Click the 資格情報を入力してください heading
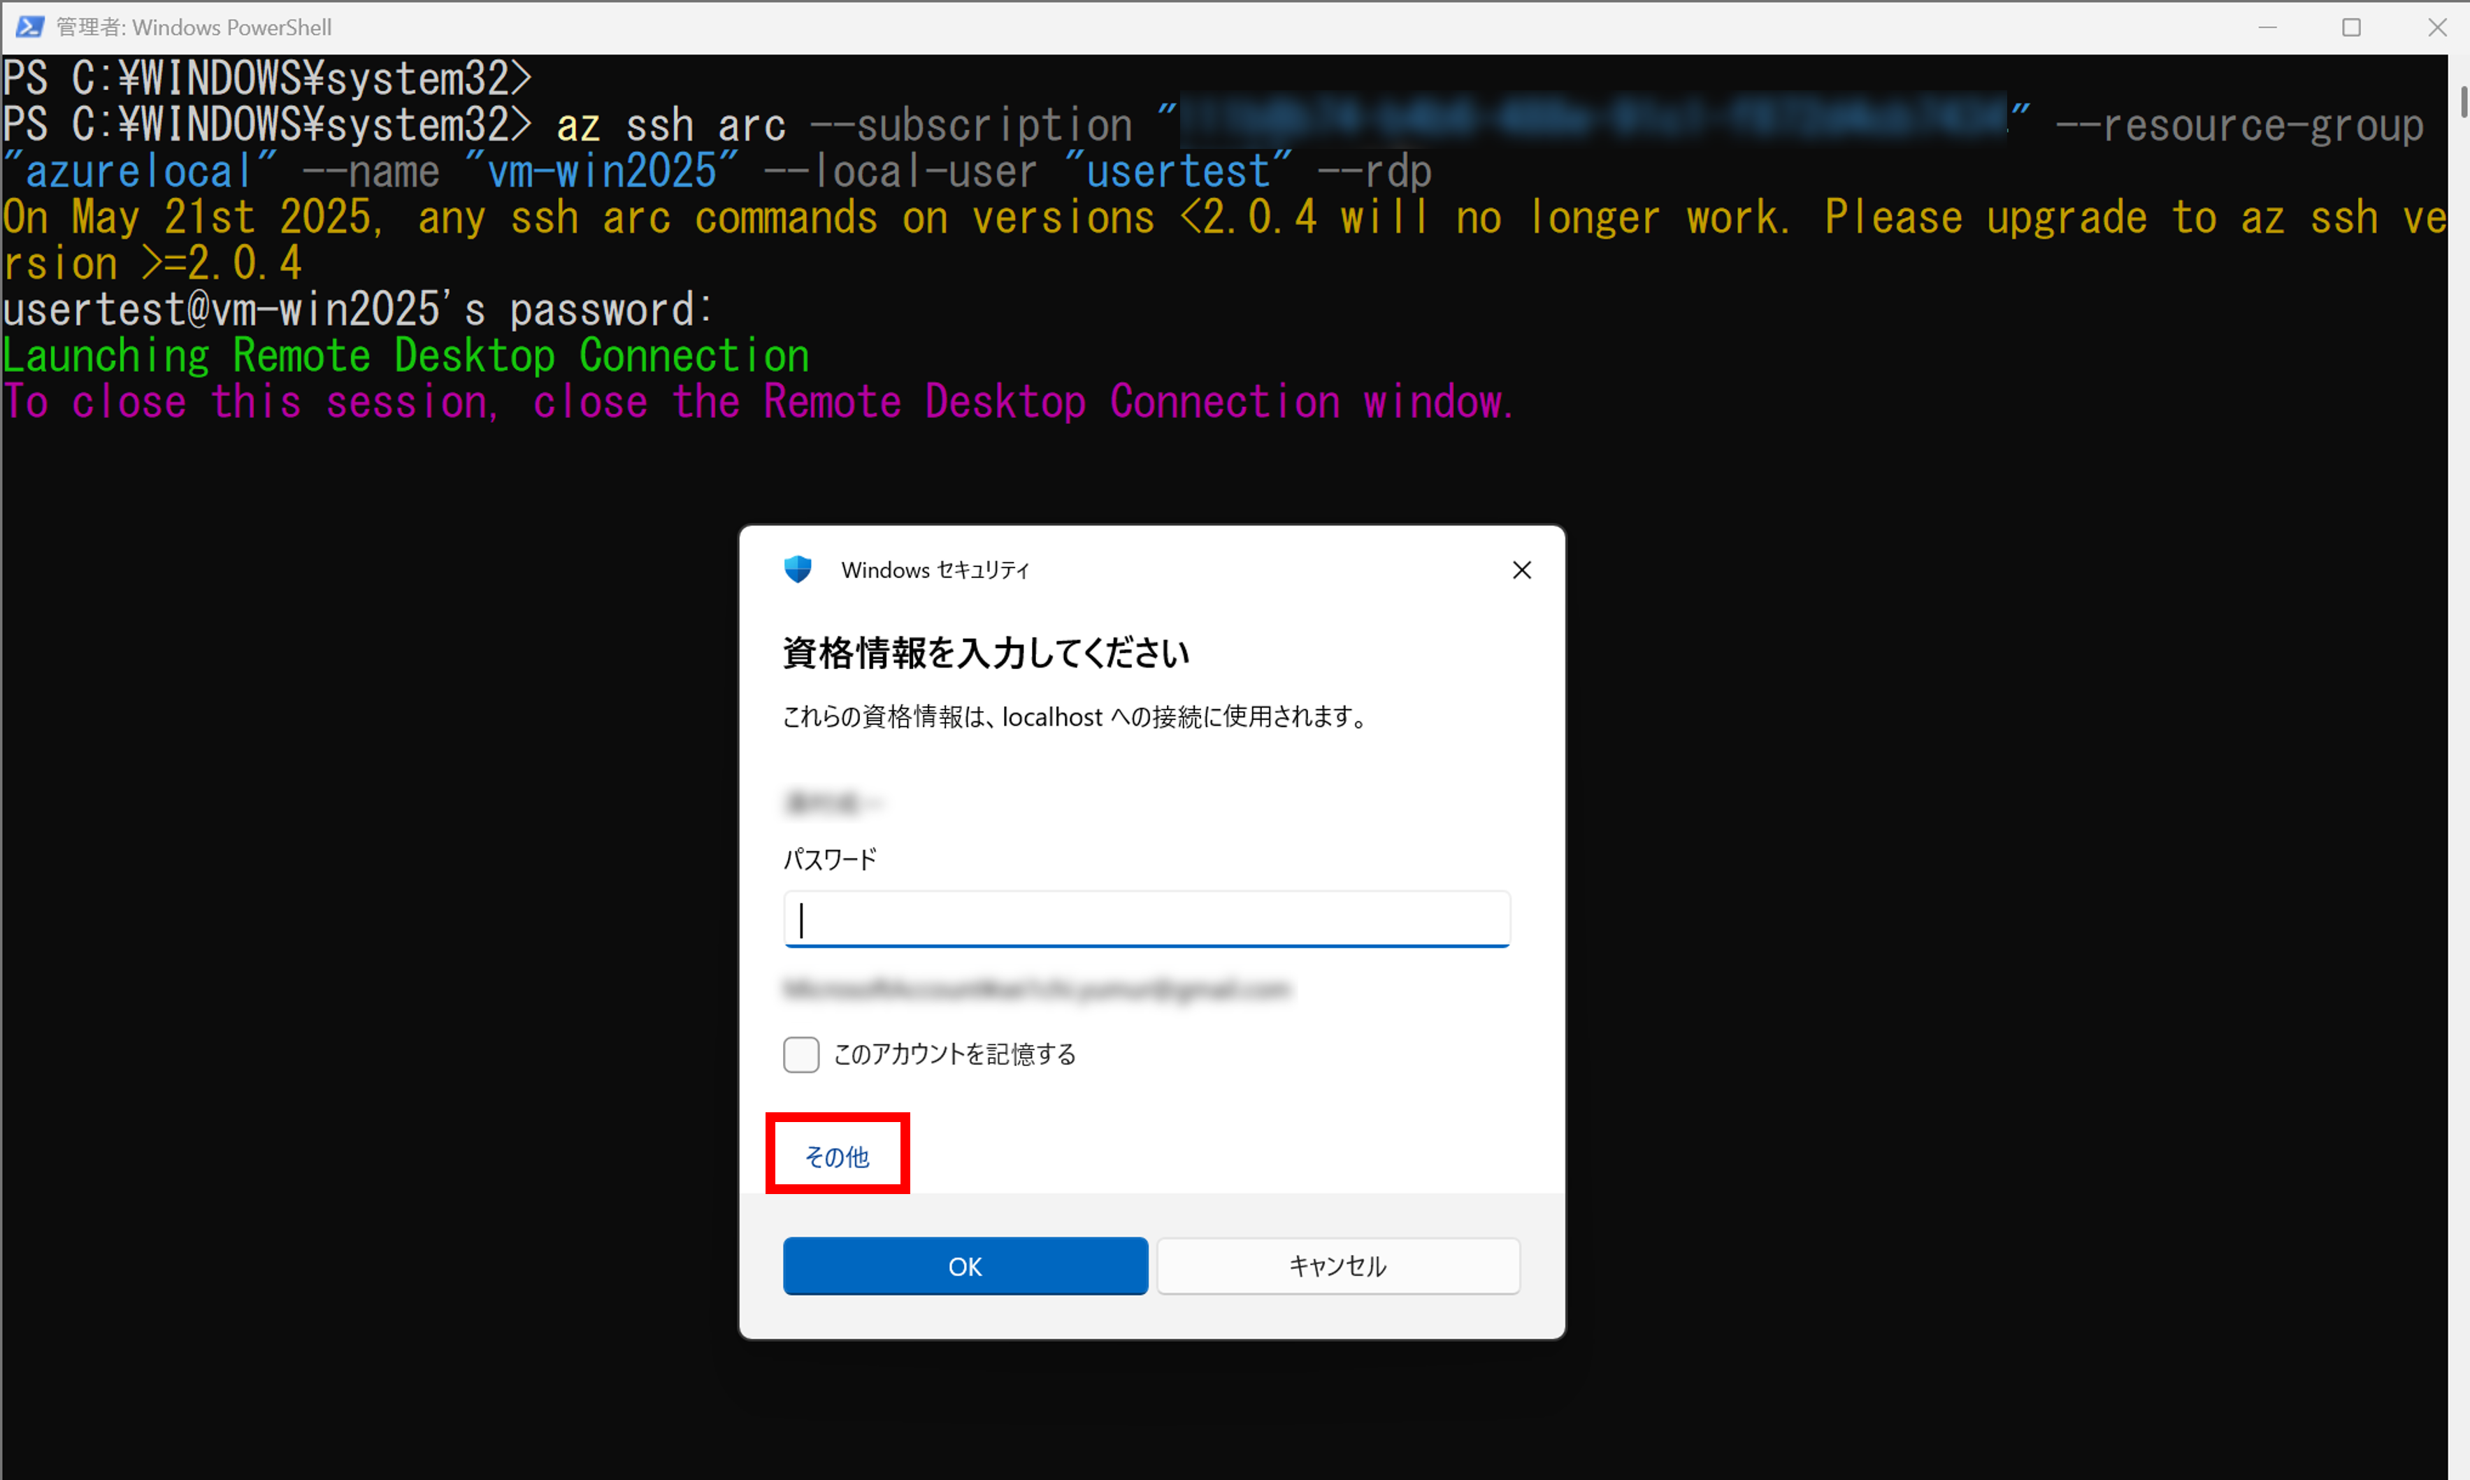Viewport: 2470px width, 1480px height. click(986, 652)
